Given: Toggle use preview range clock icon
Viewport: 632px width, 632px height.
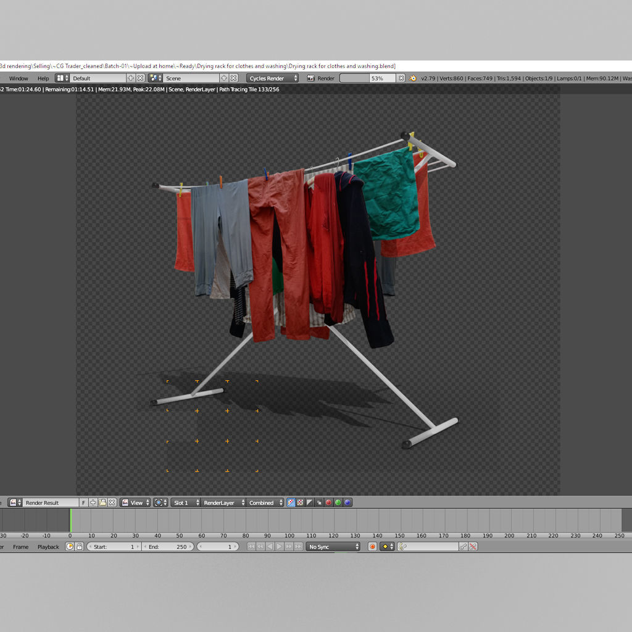Looking at the screenshot, I should (70, 547).
